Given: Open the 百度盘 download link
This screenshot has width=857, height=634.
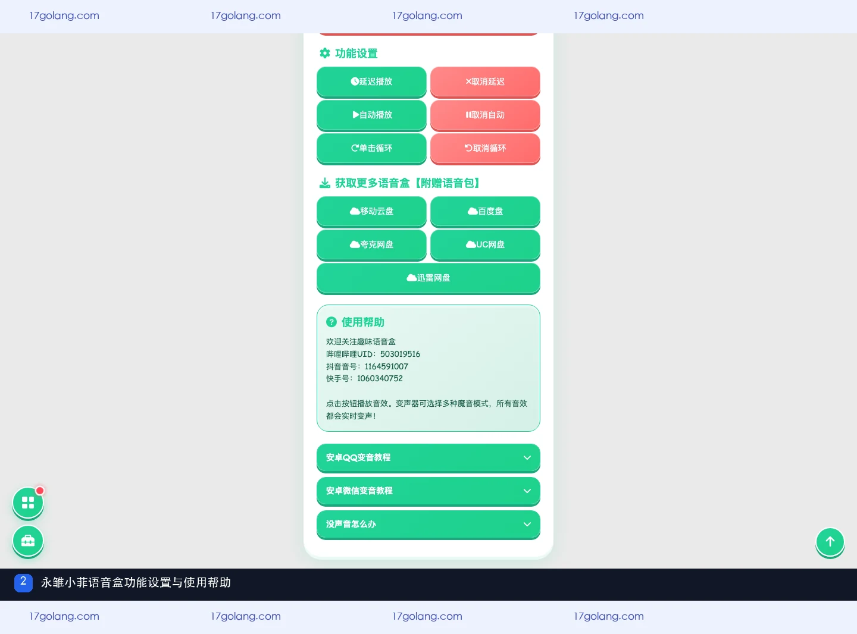Looking at the screenshot, I should click(x=485, y=211).
